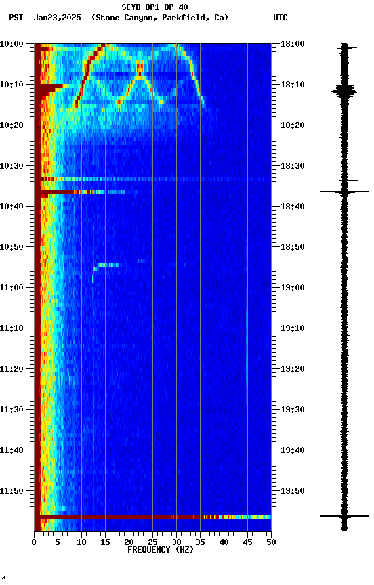Click the '18:10' UTC time label

[x=292, y=85]
